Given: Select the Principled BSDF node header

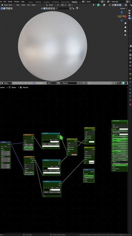Looking at the screenshot, I should (x=120, y=121).
